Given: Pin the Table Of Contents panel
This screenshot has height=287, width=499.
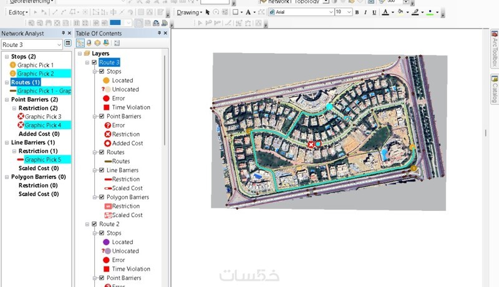Looking at the screenshot, I should click(159, 33).
